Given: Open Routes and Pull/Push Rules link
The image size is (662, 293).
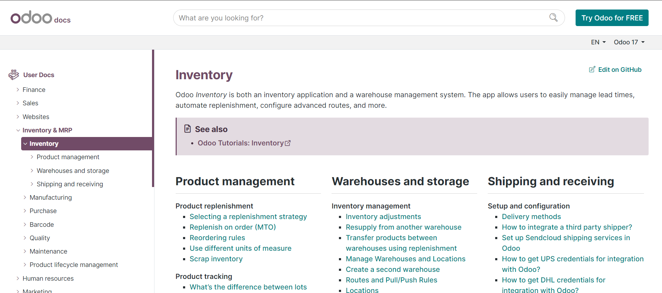Looking at the screenshot, I should pyautogui.click(x=391, y=280).
